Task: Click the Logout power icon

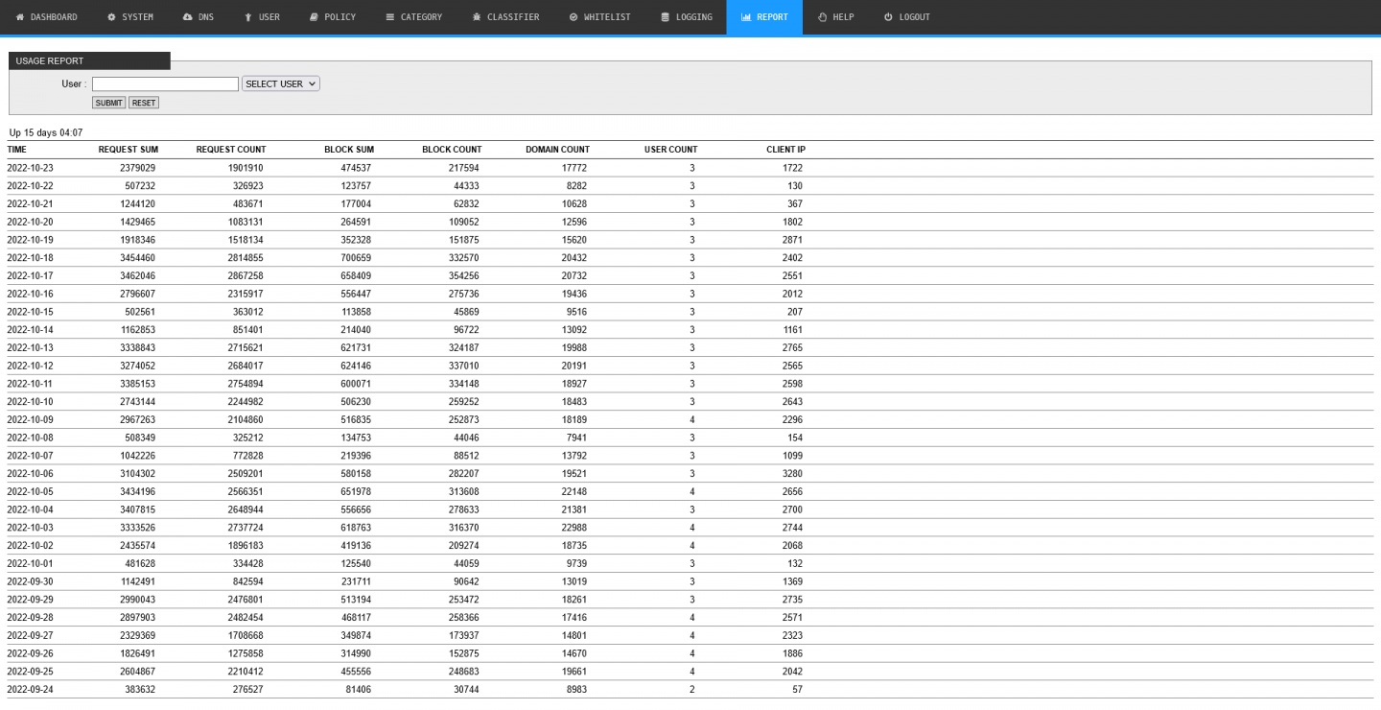Action: point(888,17)
